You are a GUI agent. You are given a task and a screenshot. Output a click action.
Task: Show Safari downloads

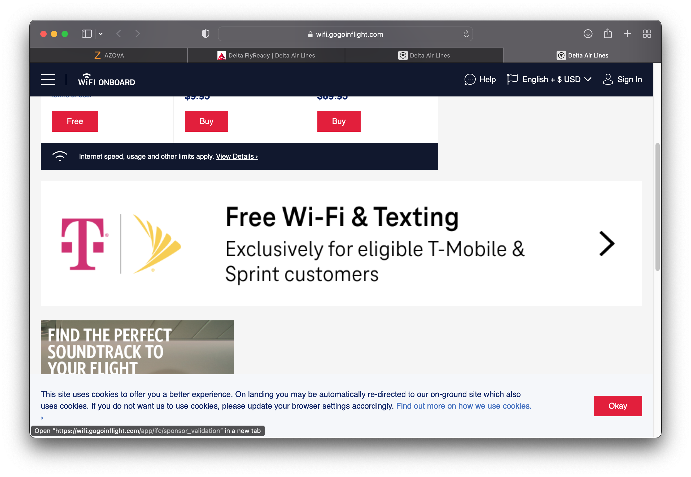(x=588, y=34)
